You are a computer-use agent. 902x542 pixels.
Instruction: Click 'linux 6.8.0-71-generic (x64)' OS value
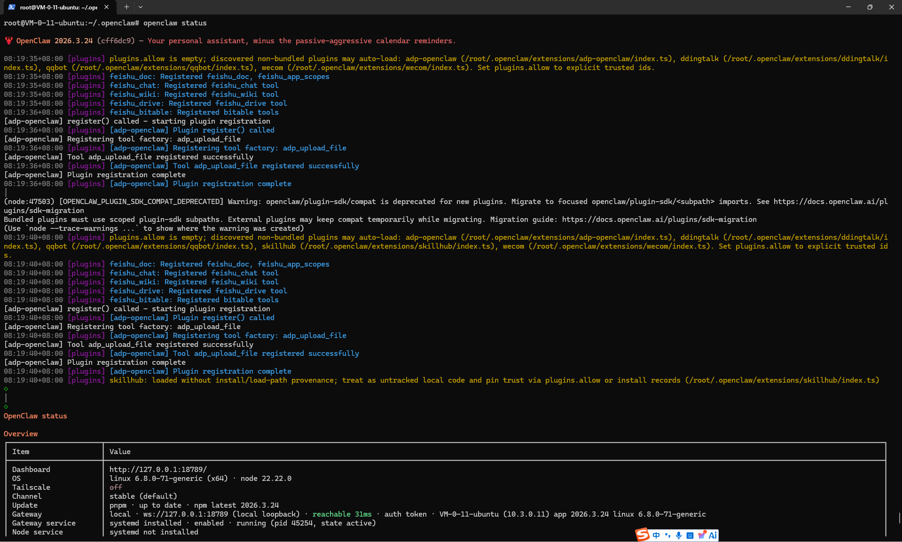click(169, 479)
